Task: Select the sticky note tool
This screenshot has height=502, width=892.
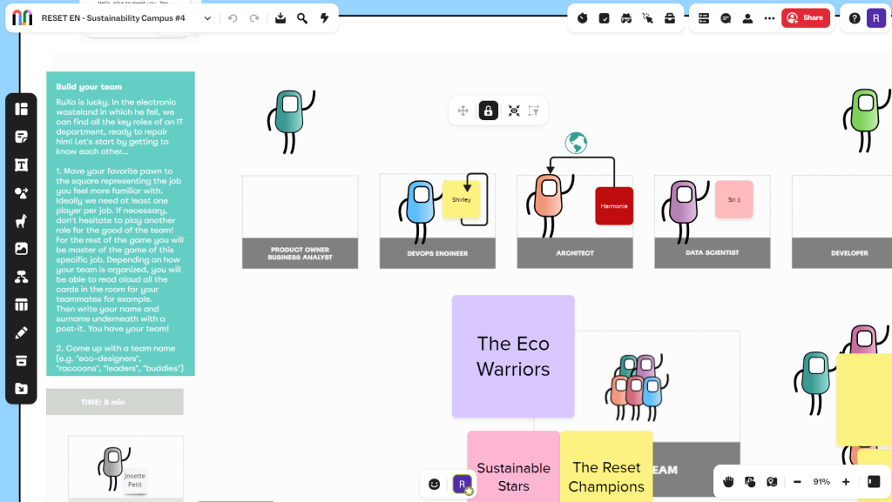Action: (x=21, y=137)
